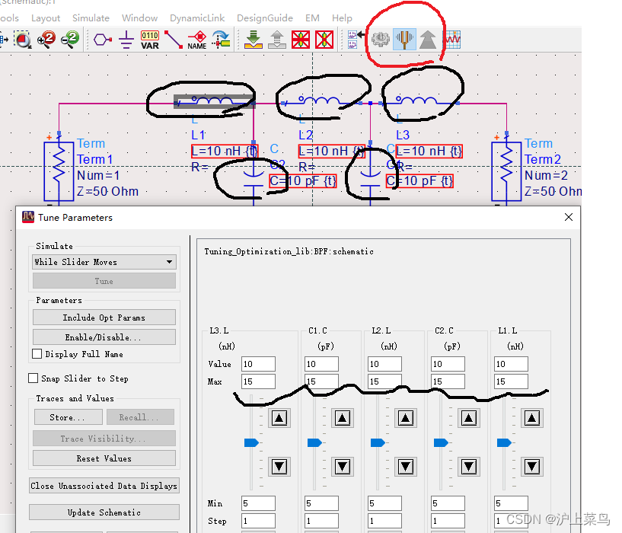Check the Display Full Name checkbox
Viewport: 622px width, 533px height.
(x=36, y=353)
